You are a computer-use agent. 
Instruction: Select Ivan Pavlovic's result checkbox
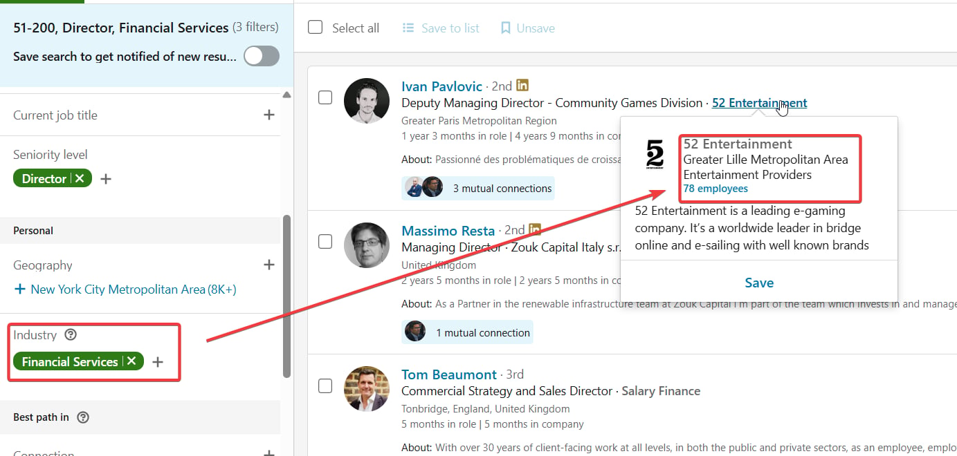pyautogui.click(x=325, y=97)
